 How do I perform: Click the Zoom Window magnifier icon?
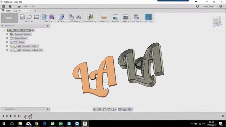tap(113, 109)
